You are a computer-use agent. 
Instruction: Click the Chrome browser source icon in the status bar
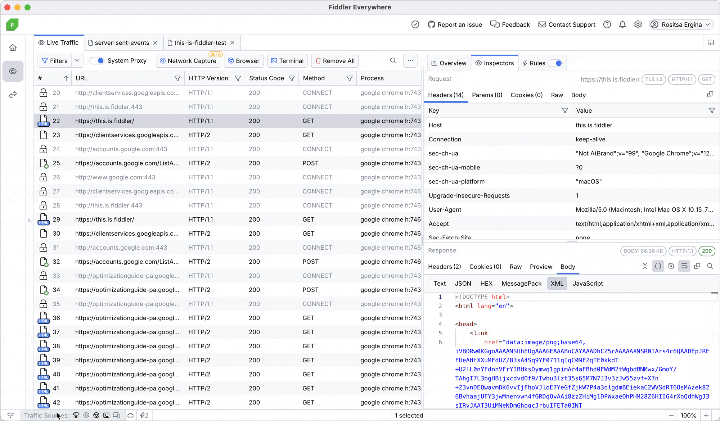(96, 415)
